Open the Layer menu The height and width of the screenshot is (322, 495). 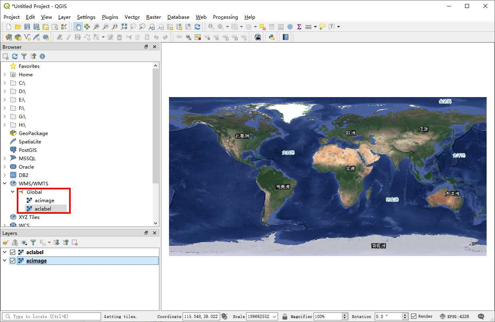[x=64, y=17]
